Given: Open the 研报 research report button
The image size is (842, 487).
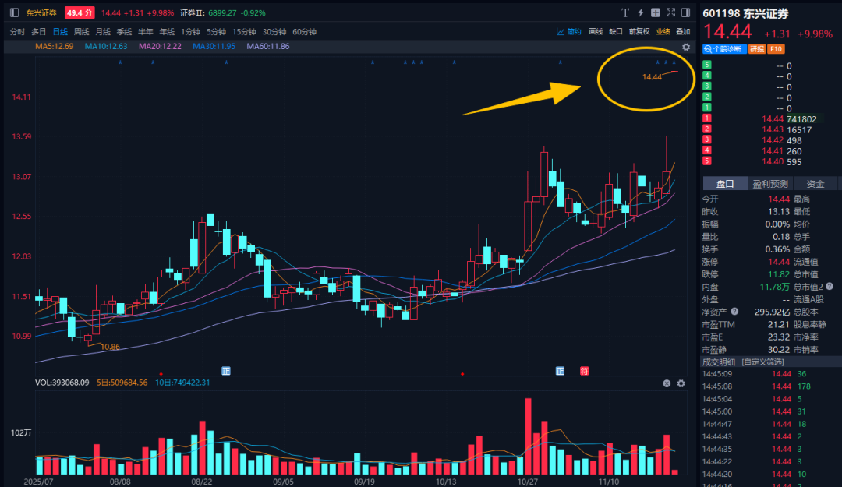Looking at the screenshot, I should 756,49.
